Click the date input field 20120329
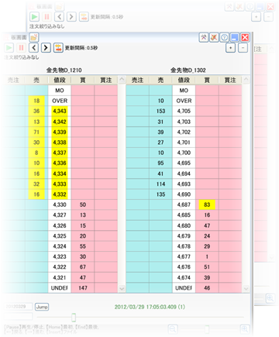The image size is (279, 337). (18, 307)
